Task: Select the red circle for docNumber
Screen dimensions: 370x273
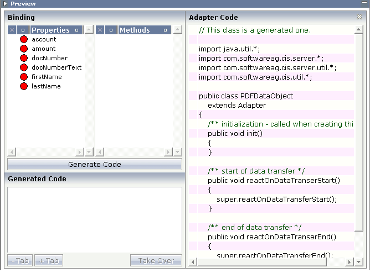Action: point(24,58)
